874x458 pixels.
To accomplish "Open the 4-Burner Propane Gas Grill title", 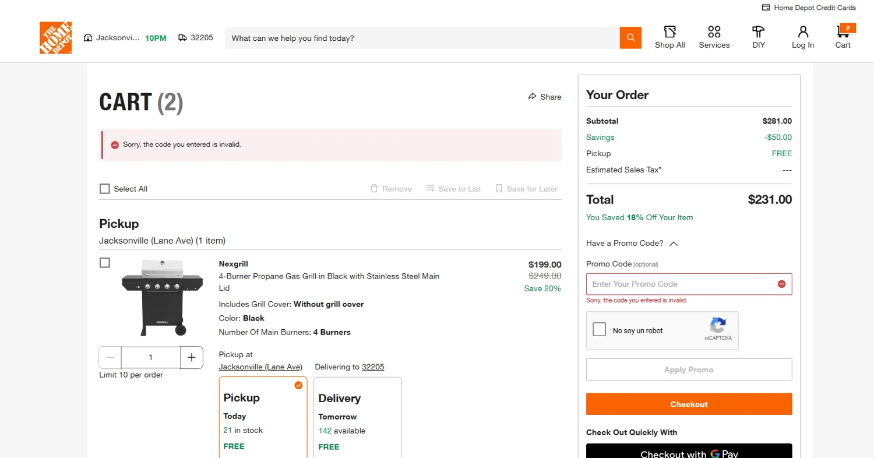I will (329, 282).
